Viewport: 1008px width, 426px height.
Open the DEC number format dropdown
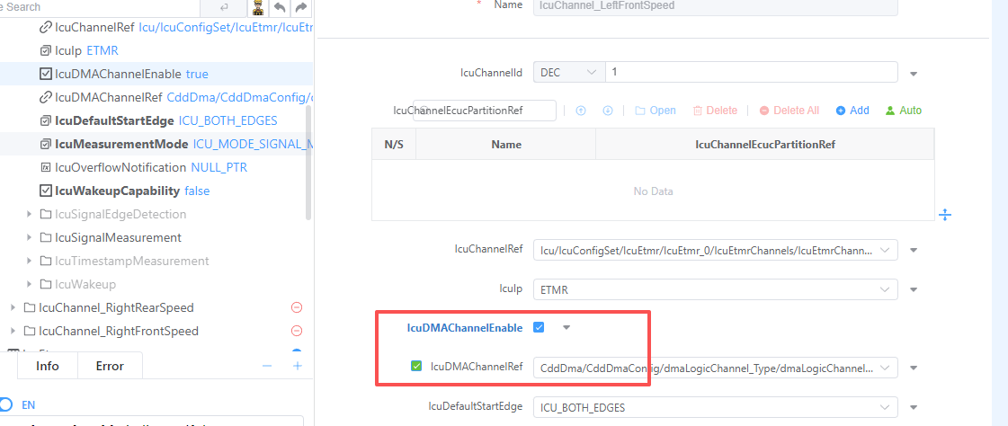568,72
